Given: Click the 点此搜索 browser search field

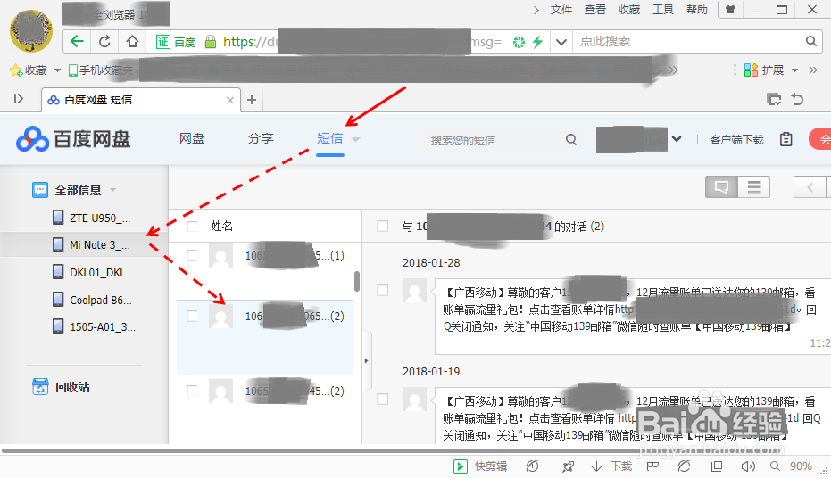Looking at the screenshot, I should [x=689, y=41].
